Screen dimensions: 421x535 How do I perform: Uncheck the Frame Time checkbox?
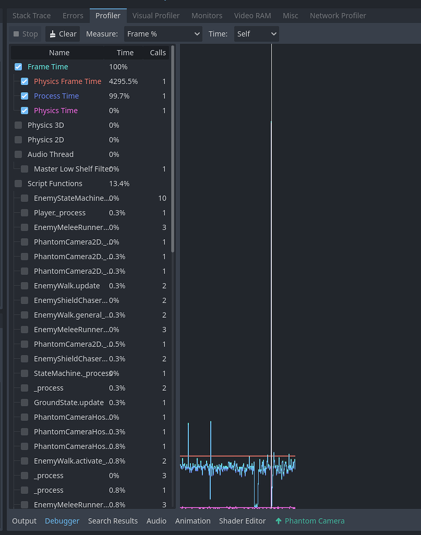coord(19,66)
